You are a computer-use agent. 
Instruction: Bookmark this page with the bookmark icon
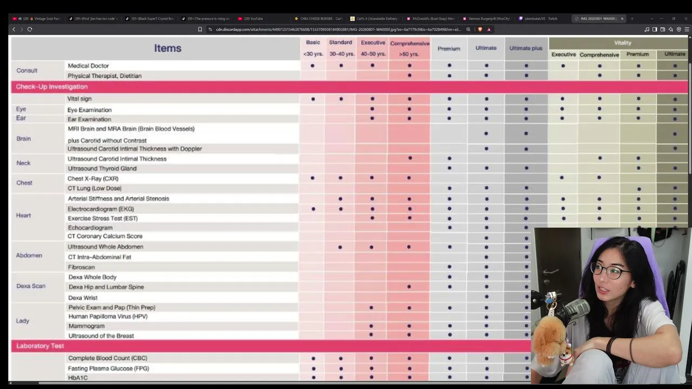tap(199, 29)
